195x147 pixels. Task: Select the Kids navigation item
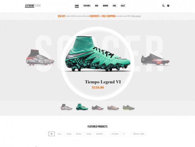pyautogui.click(x=114, y=6)
